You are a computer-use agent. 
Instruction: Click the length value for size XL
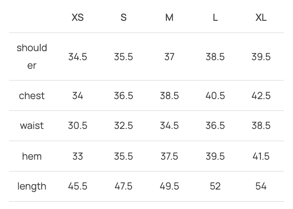pos(261,186)
